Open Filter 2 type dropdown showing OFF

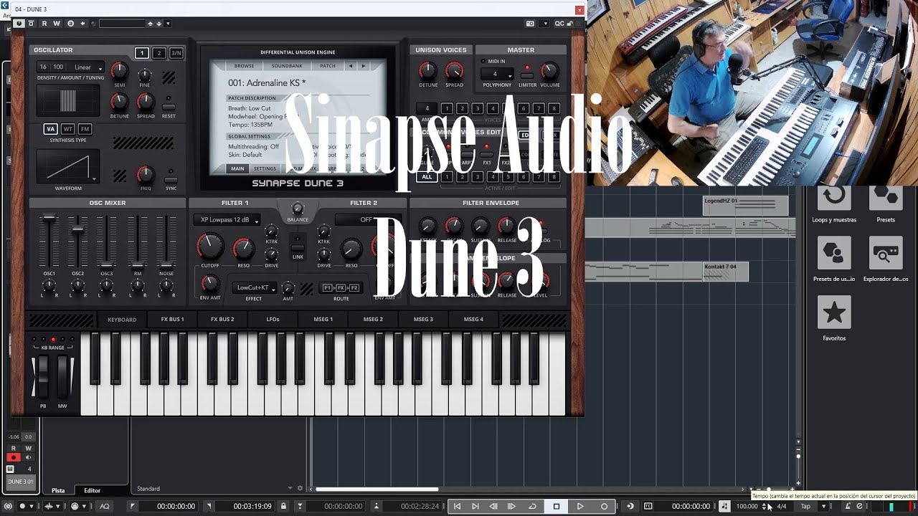[x=367, y=219]
